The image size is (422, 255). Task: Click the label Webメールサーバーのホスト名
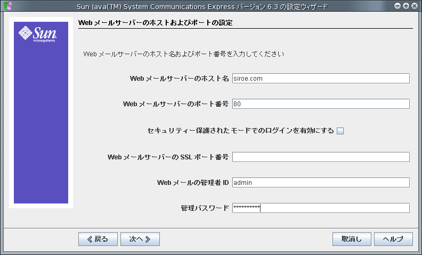click(179, 79)
